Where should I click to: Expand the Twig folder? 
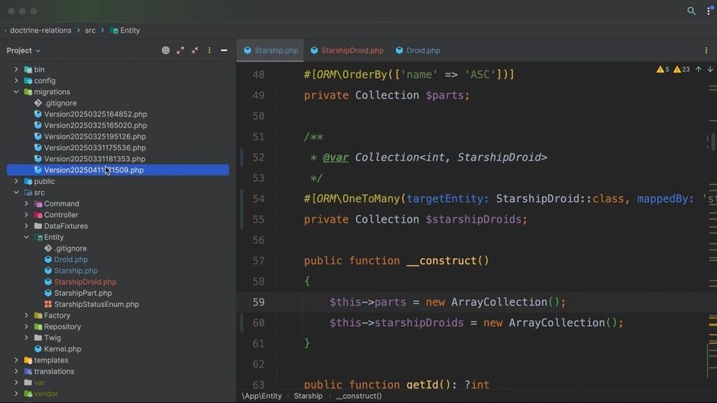point(27,338)
